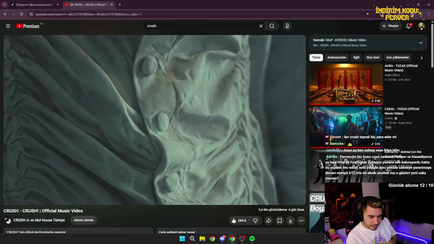Expand the Sonraki mix playlist panel
This screenshot has height=244, width=434.
point(421,43)
